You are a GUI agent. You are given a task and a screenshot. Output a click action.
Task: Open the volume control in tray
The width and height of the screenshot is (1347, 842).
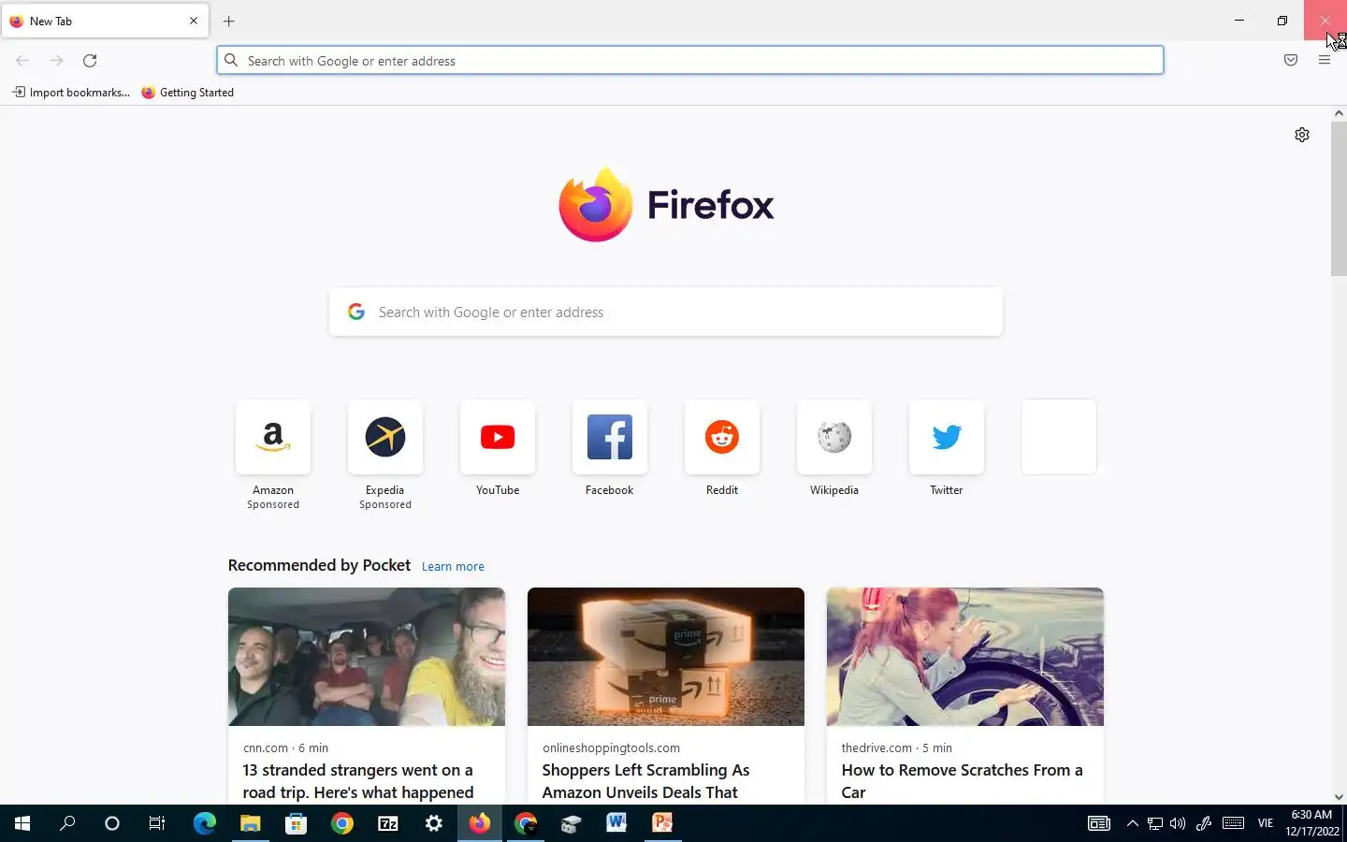click(1178, 823)
